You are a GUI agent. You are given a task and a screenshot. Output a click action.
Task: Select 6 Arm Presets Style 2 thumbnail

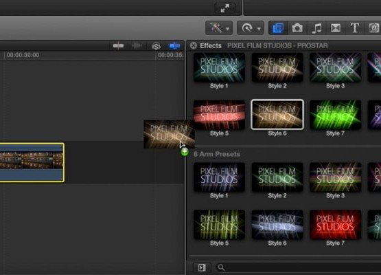(277, 177)
